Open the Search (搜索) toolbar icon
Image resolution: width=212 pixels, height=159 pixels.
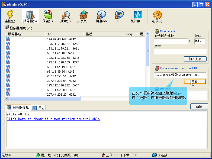66,16
